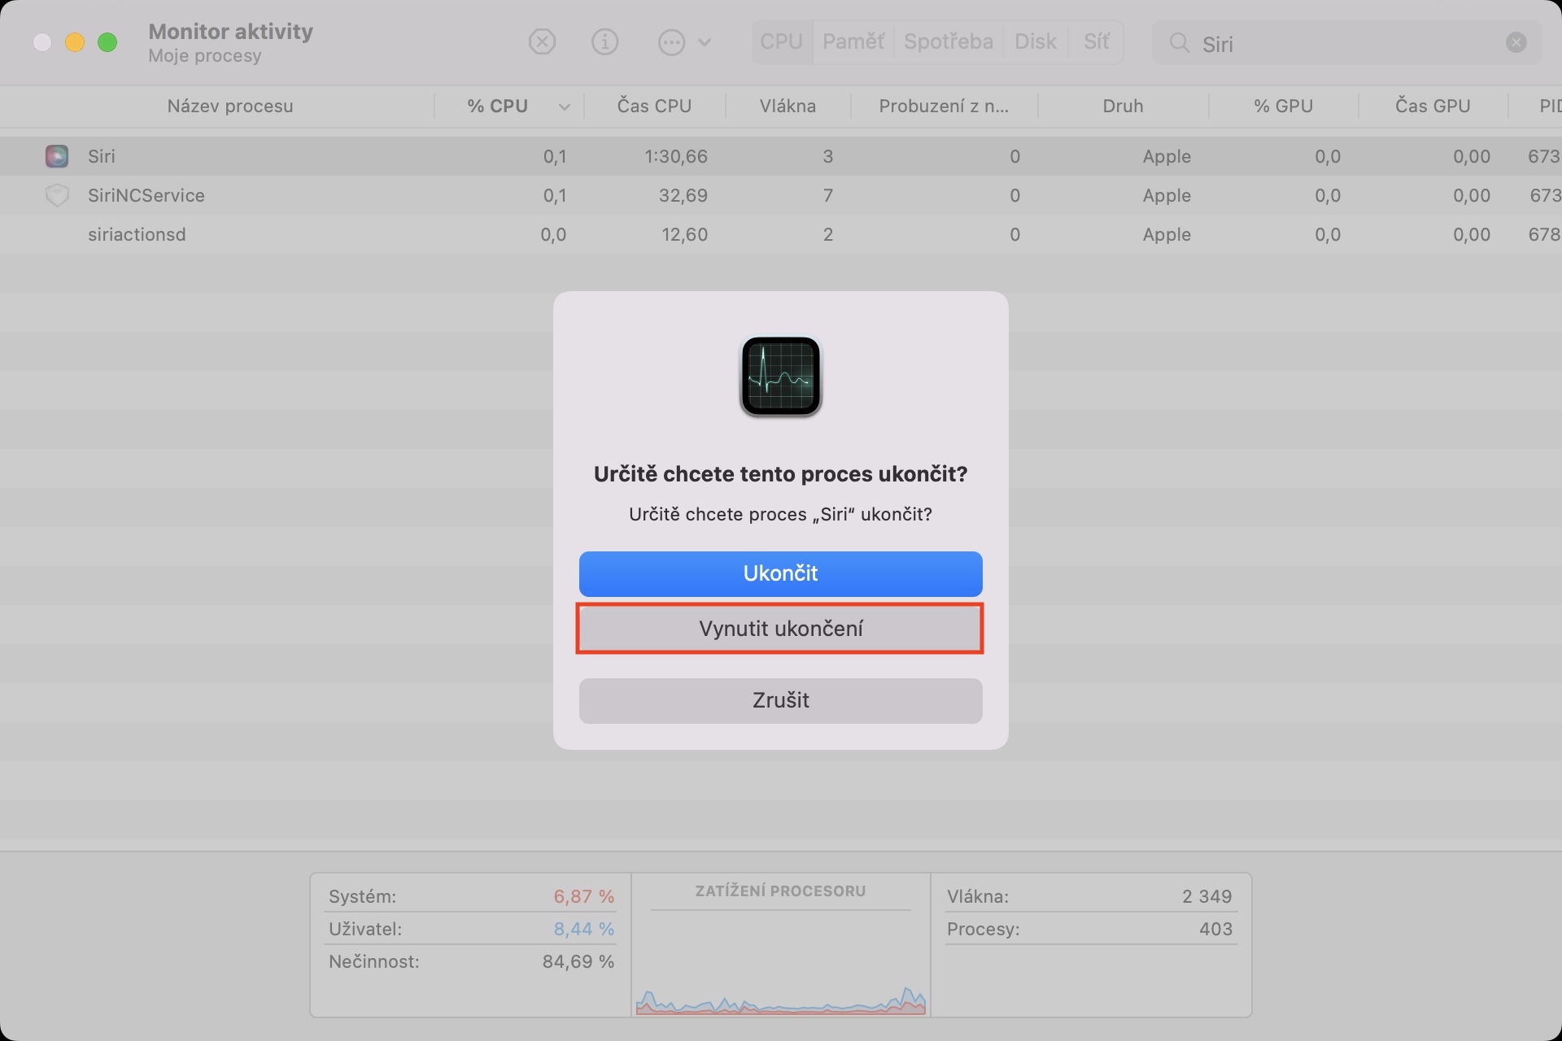The image size is (1562, 1041).
Task: Sort by Název procesu column header
Action: pyautogui.click(x=229, y=107)
